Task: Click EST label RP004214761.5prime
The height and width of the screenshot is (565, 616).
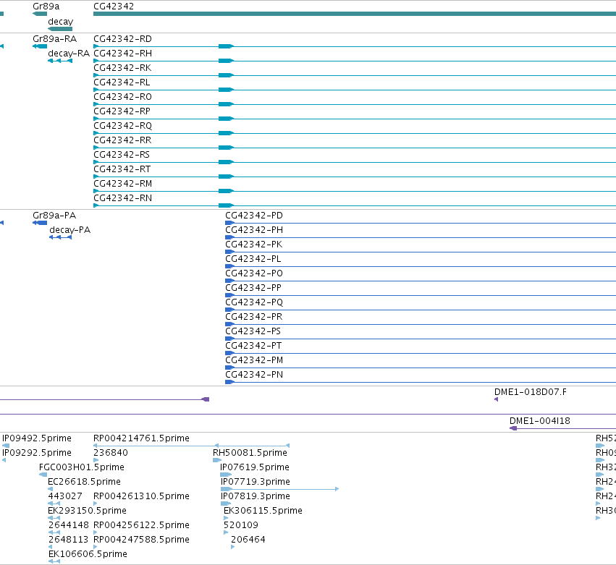Action: (x=141, y=438)
